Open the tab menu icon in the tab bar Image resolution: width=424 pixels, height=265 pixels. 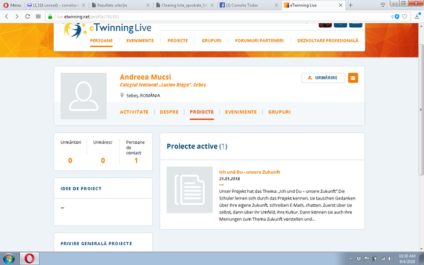pos(383,5)
